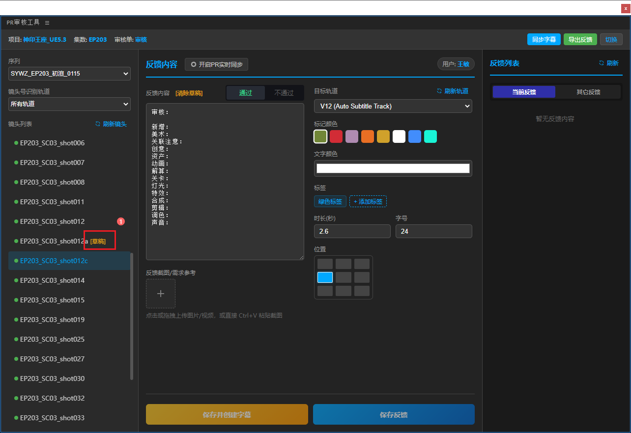Expand the 目标轨道 V12 dropdown
This screenshot has height=433, width=631.
[x=393, y=106]
